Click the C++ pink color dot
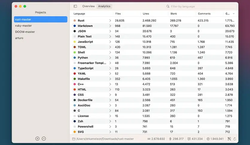 (75, 84)
